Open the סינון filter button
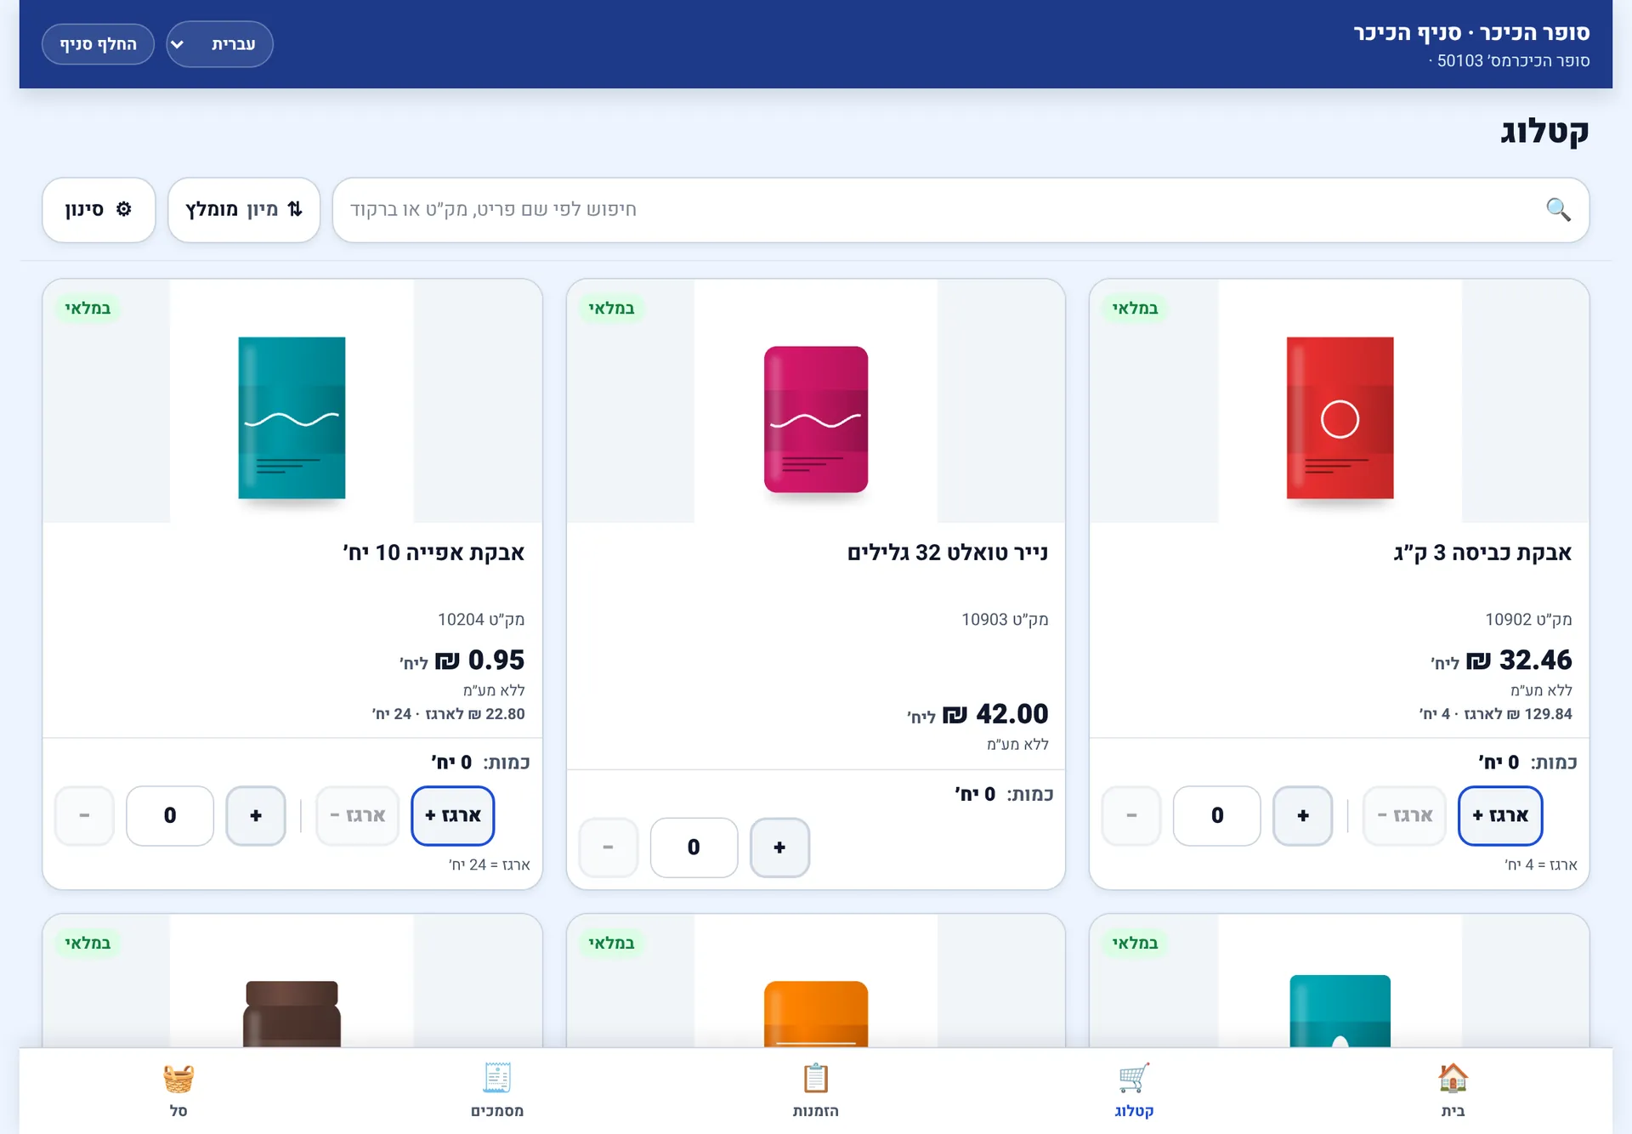Viewport: 1632px width, 1134px height. click(99, 210)
